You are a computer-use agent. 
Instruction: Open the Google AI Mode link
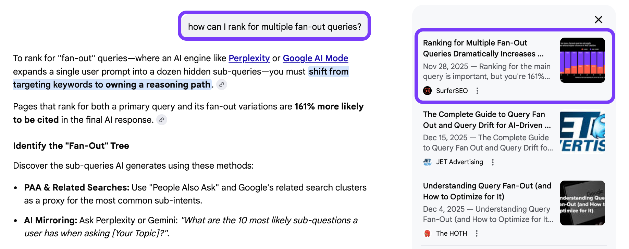pyautogui.click(x=315, y=58)
